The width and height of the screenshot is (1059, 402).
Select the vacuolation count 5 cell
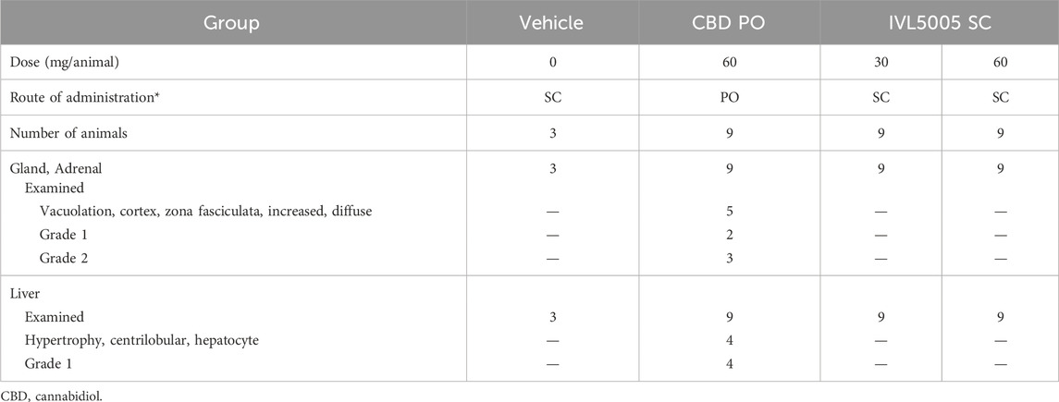pyautogui.click(x=731, y=212)
